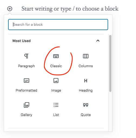Add a List block icon
136x138 pixels.
56,105
